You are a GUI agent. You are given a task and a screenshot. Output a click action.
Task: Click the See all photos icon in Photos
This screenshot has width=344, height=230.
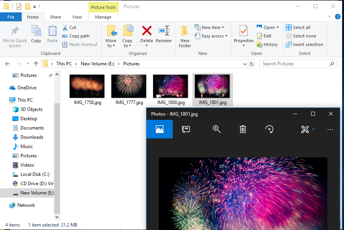tap(160, 129)
